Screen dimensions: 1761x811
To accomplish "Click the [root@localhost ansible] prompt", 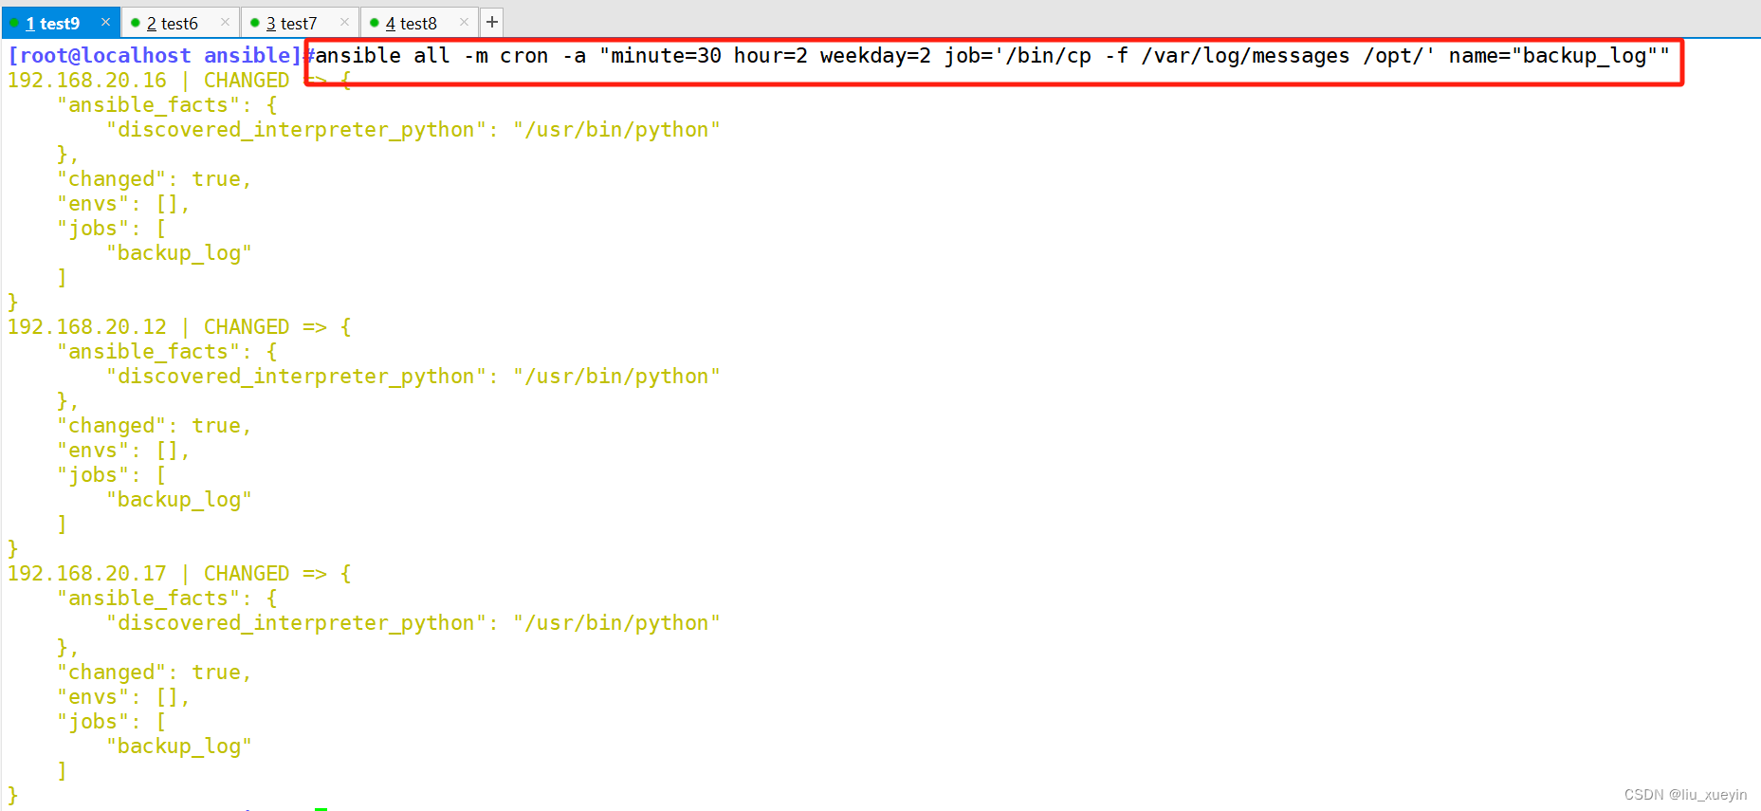I will tap(155, 56).
